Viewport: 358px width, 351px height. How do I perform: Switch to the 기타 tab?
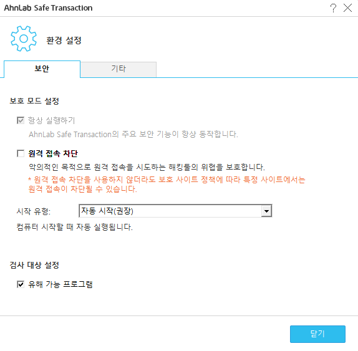(119, 69)
